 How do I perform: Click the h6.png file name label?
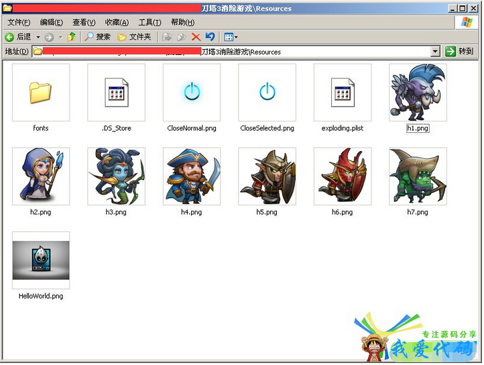(x=342, y=212)
